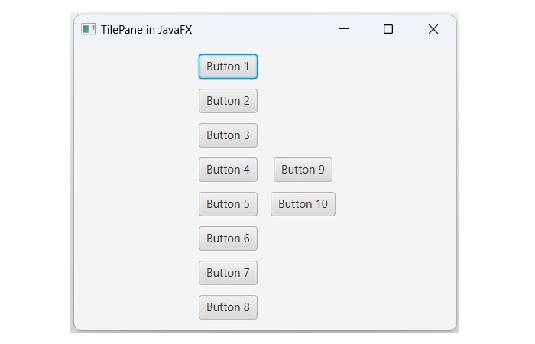535x344 pixels.
Task: Select Button 3 in the tile pane
Action: [228, 135]
